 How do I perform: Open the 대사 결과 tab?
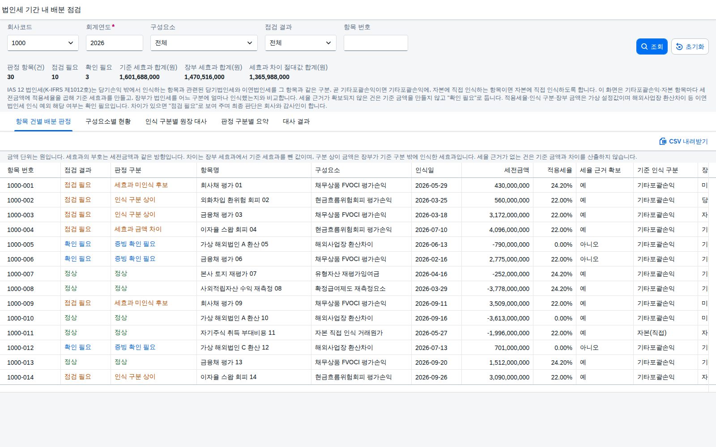pyautogui.click(x=296, y=122)
